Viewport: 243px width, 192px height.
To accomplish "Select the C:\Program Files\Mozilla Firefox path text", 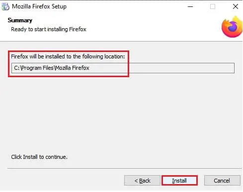I will 52,68.
